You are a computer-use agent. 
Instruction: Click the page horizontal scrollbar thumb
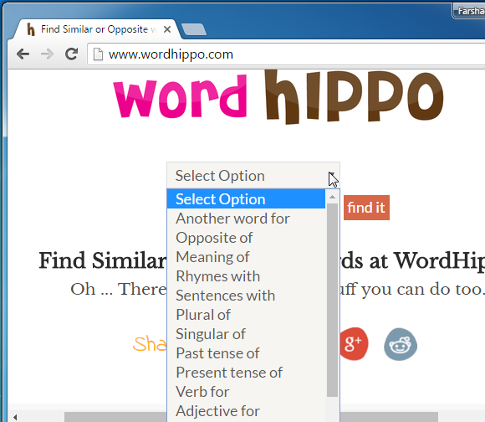[251, 417]
